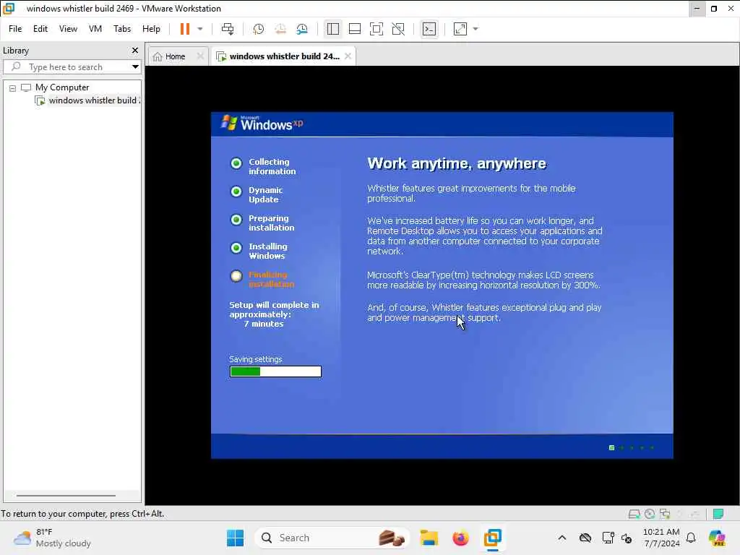This screenshot has width=740, height=555.
Task: Click the Pause virtual machine icon
Action: [184, 29]
